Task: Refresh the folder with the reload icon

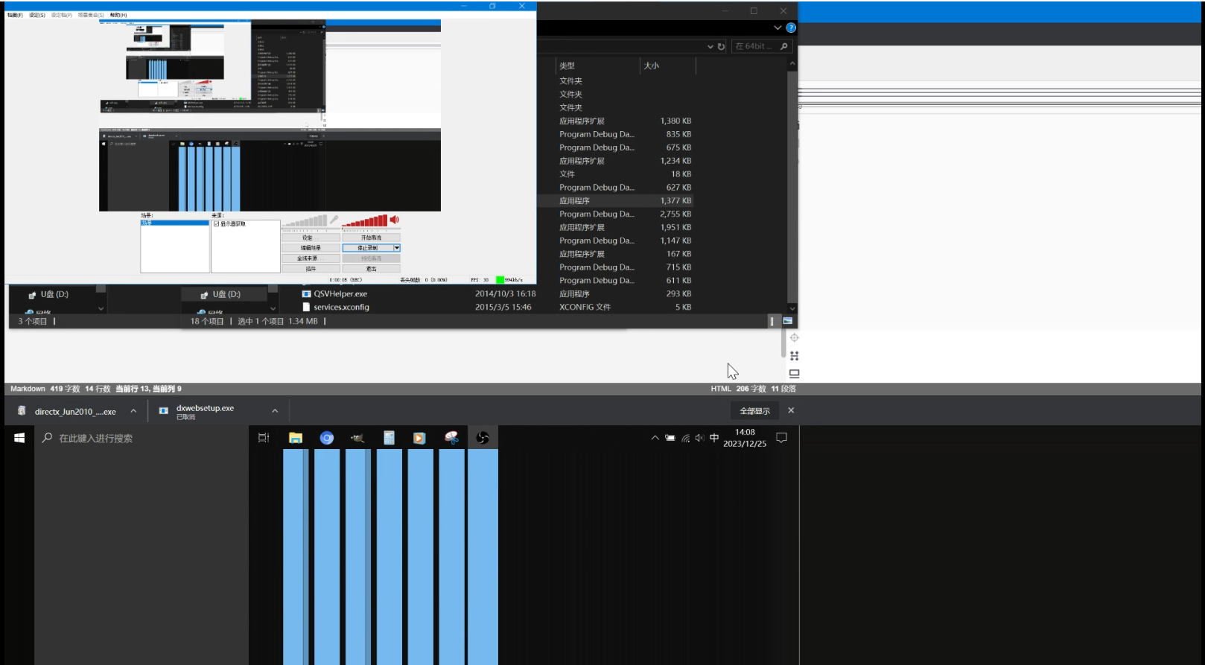Action: tap(721, 46)
